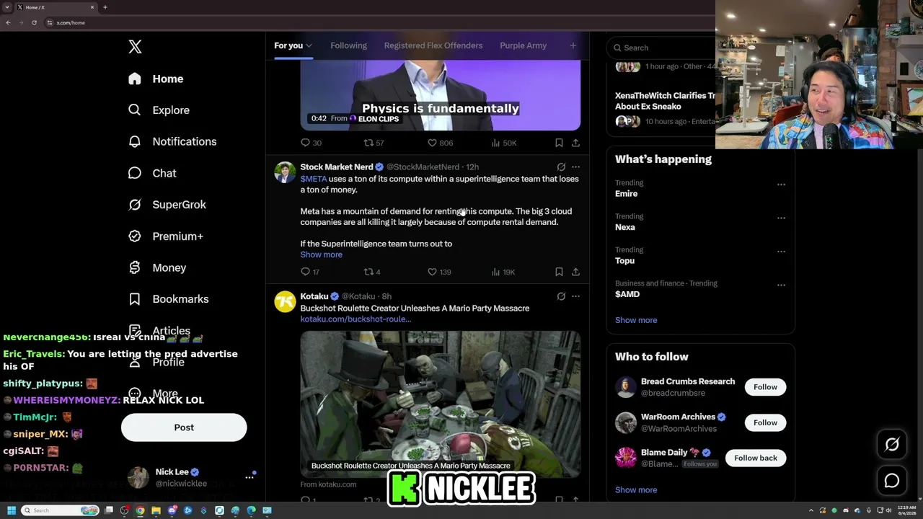This screenshot has height=519, width=923.
Task: Show more trends under What's happening
Action: (x=636, y=320)
